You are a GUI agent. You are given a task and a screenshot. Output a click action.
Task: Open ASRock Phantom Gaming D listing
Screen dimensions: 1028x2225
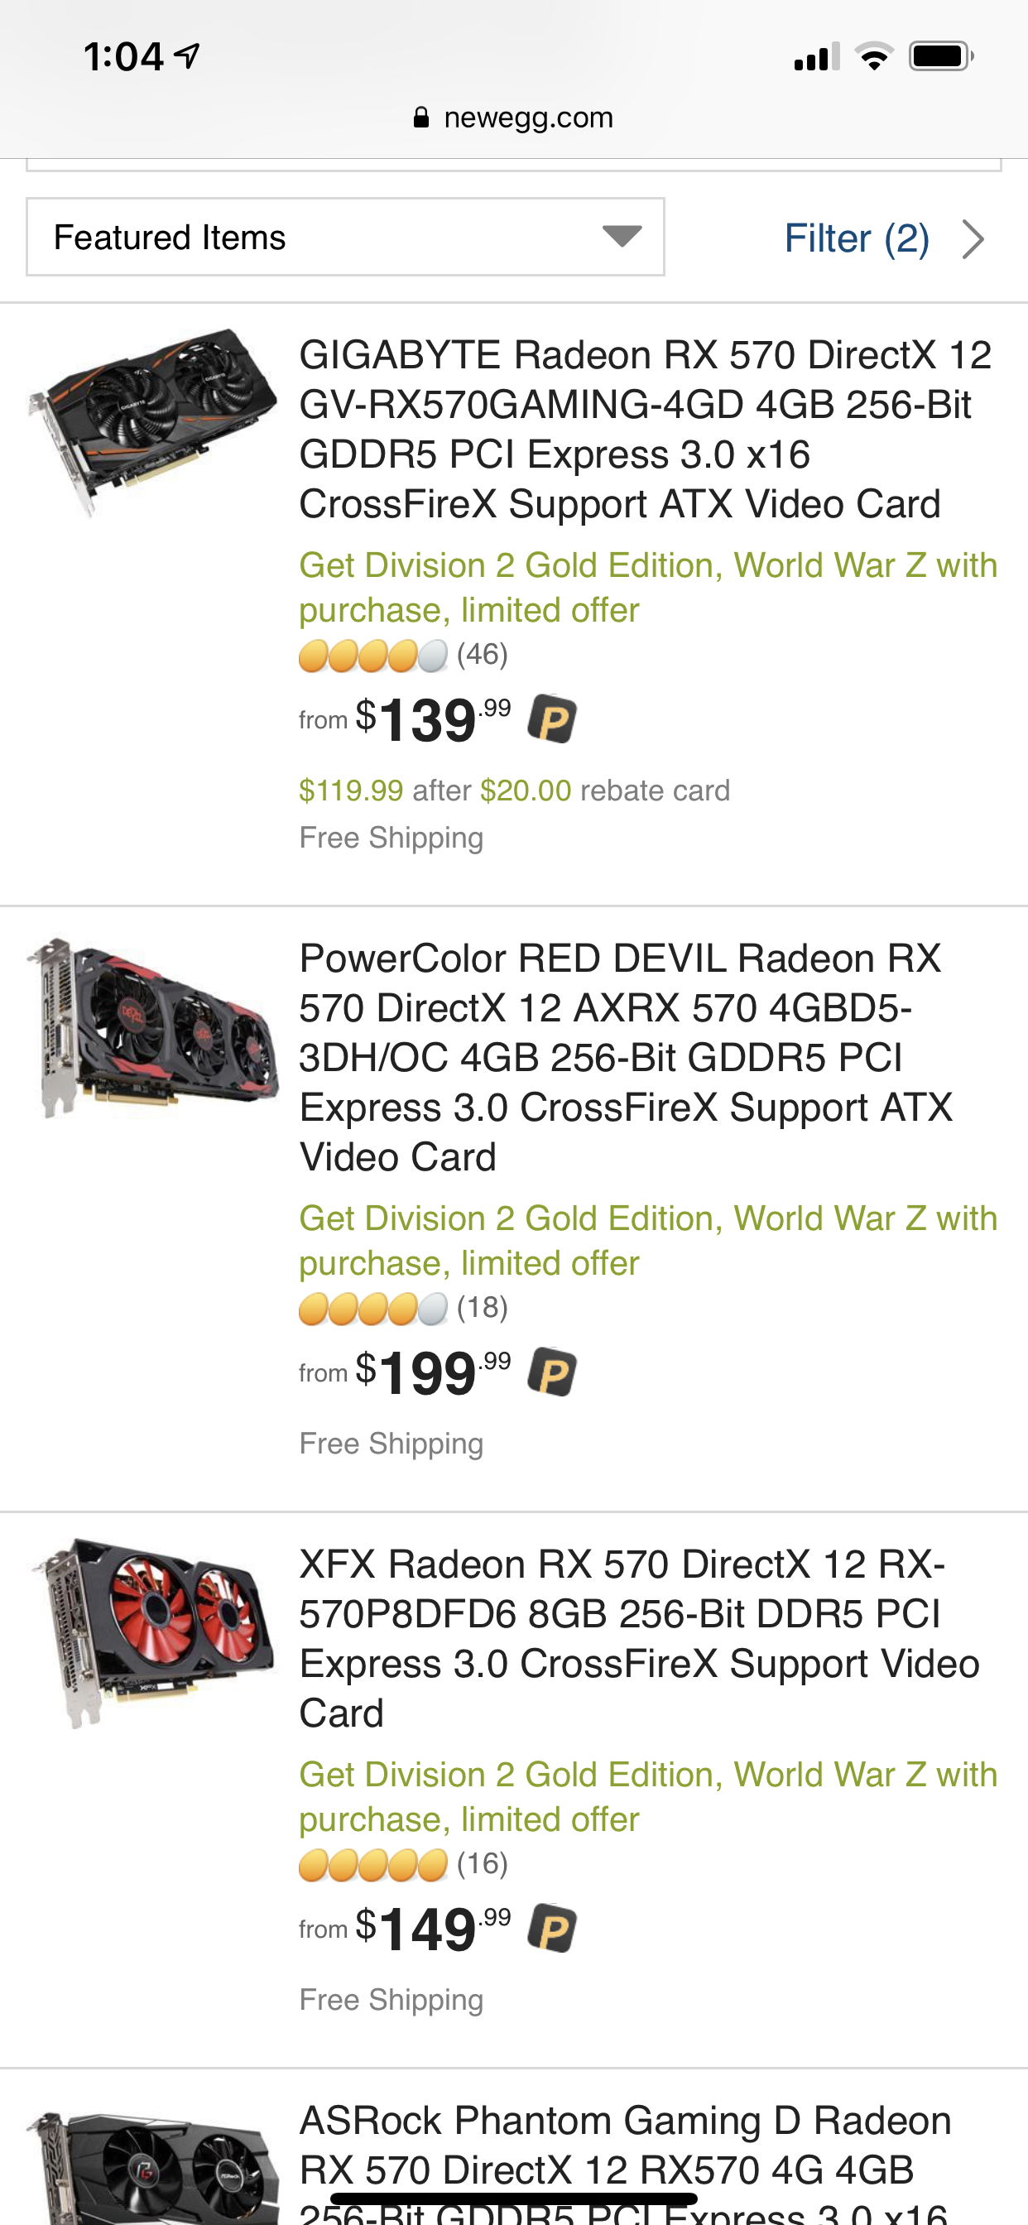(624, 2146)
